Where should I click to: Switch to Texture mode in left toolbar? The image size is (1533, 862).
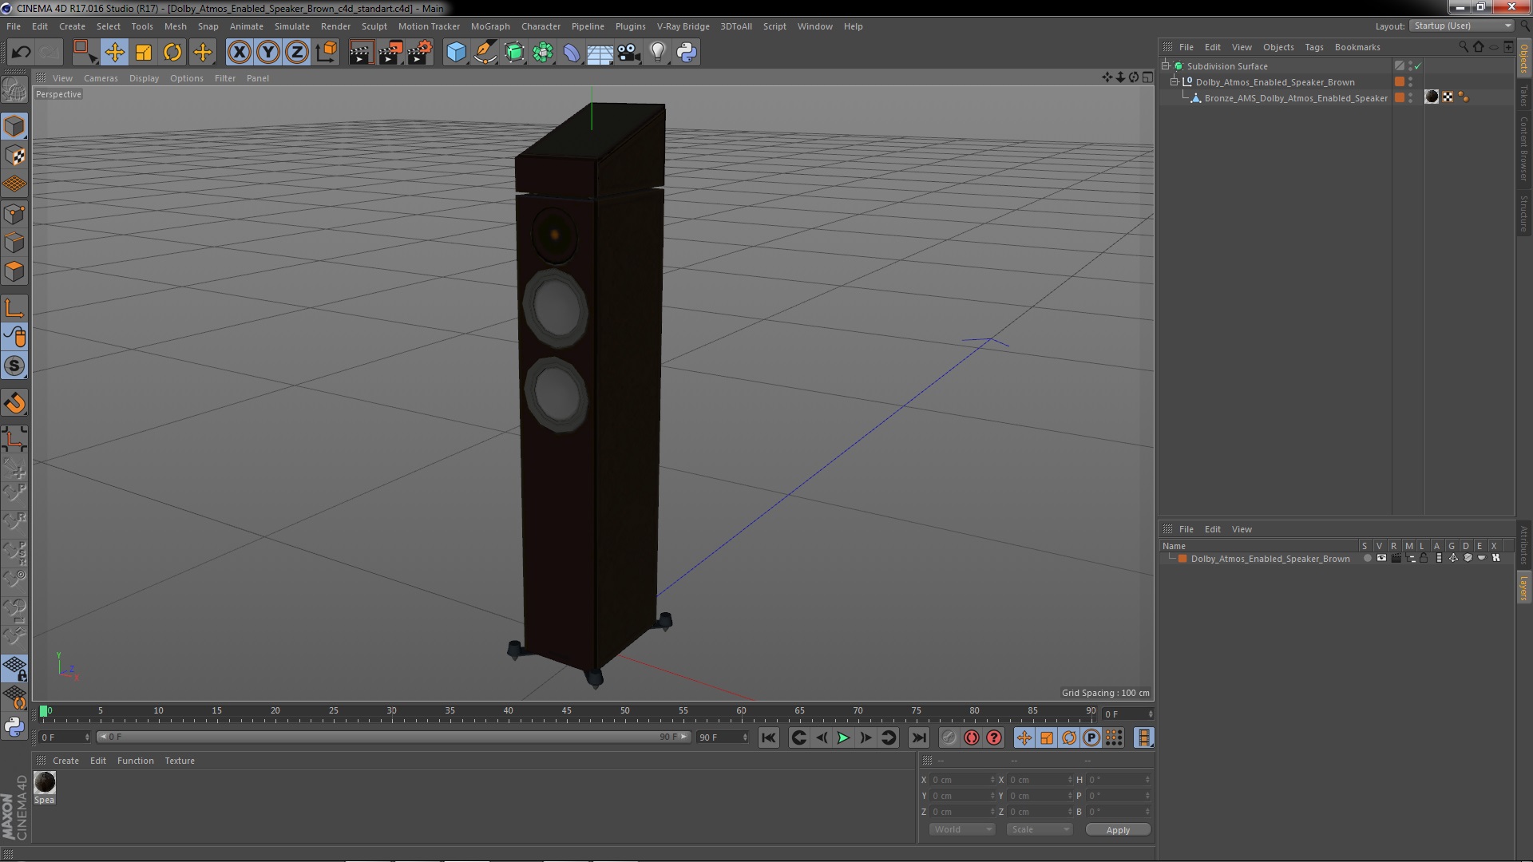coord(14,156)
